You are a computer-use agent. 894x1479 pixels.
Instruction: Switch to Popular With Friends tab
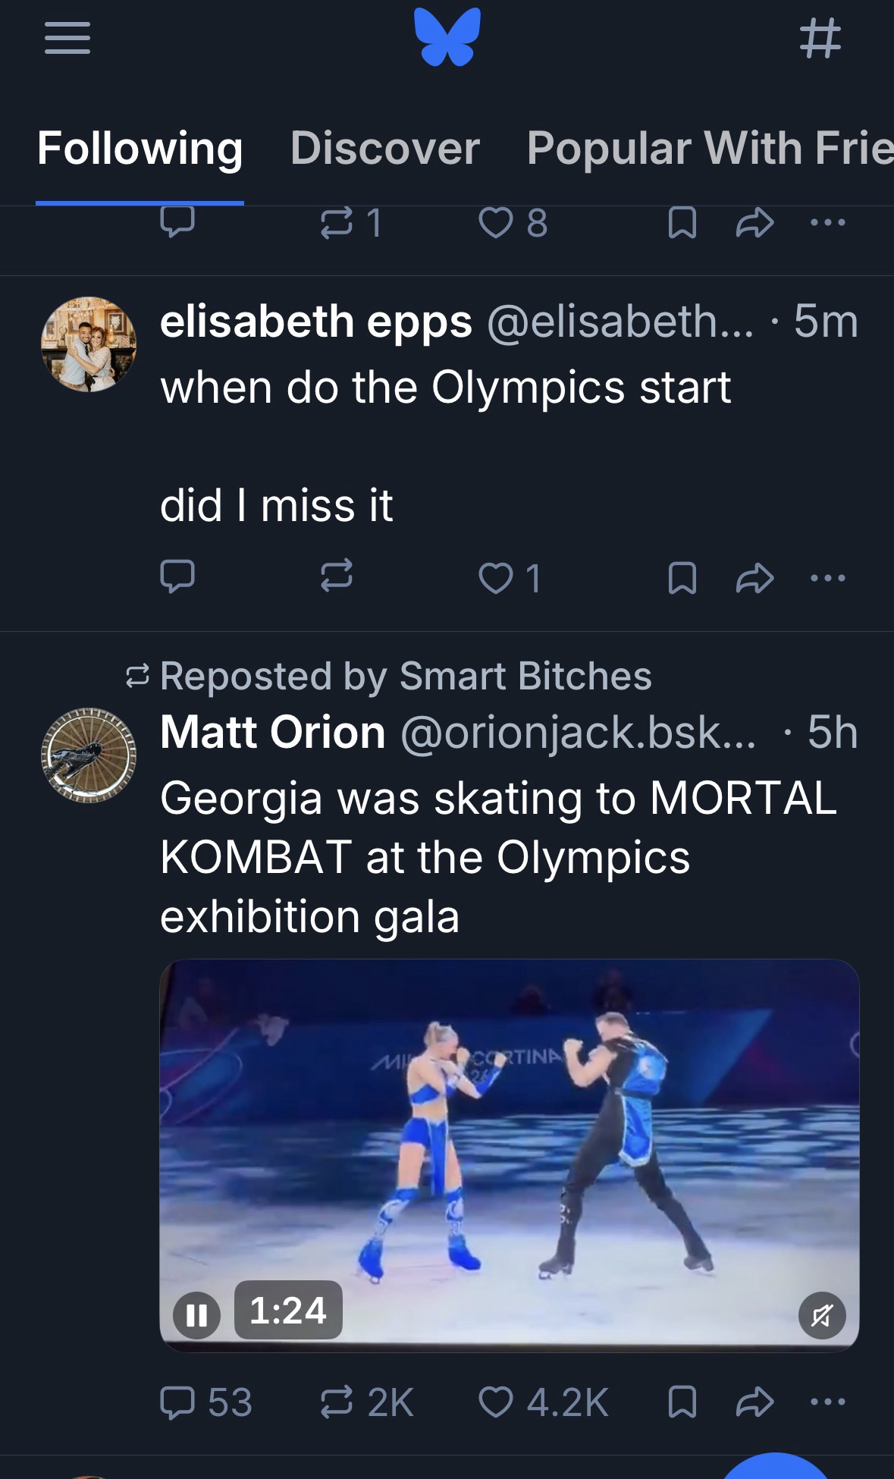coord(710,147)
